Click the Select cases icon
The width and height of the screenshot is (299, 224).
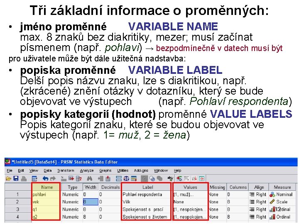click(134, 179)
